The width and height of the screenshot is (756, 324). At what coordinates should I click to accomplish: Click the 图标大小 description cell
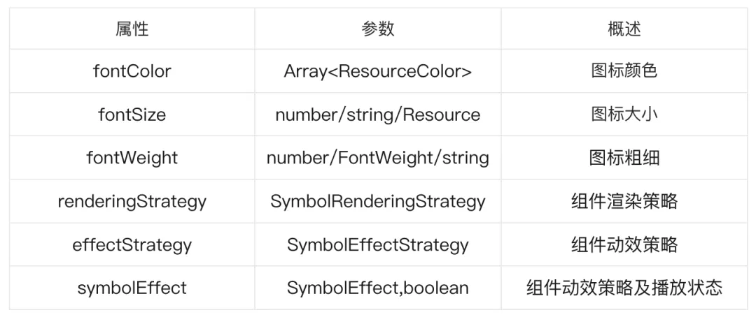point(624,115)
